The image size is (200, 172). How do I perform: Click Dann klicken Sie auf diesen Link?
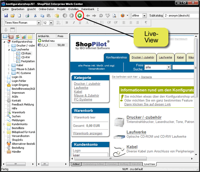[148, 104]
